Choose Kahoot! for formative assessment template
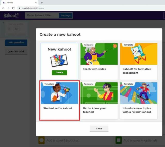This screenshot has width=165, height=147. [138, 61]
